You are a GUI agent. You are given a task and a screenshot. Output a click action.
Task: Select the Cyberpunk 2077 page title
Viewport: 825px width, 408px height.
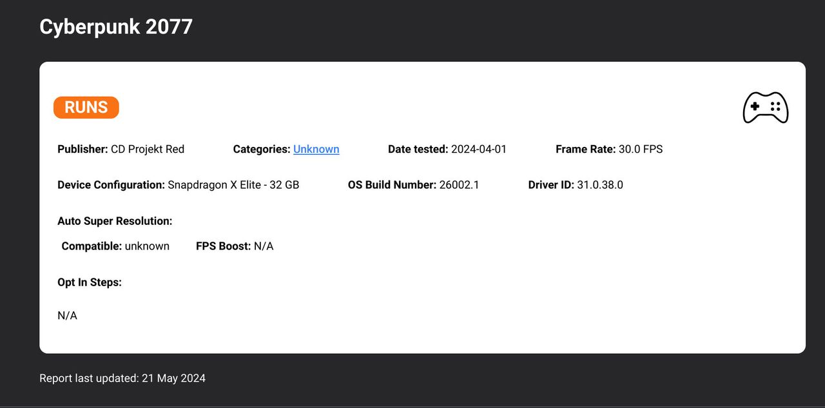116,26
